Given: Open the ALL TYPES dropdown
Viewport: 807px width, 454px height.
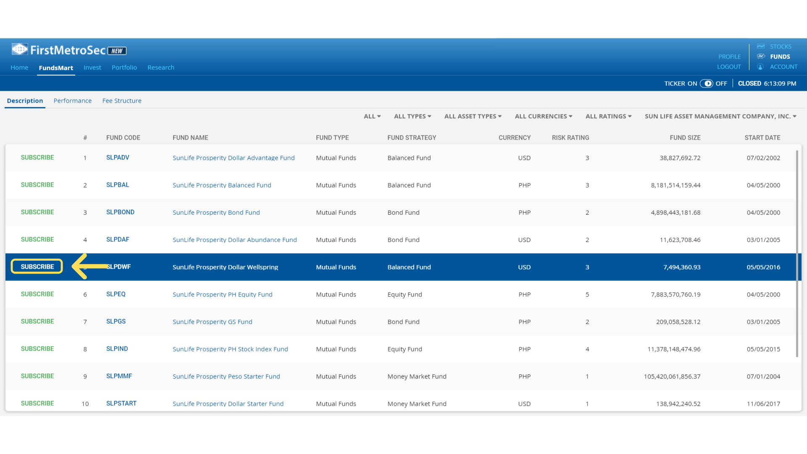Looking at the screenshot, I should click(x=412, y=116).
